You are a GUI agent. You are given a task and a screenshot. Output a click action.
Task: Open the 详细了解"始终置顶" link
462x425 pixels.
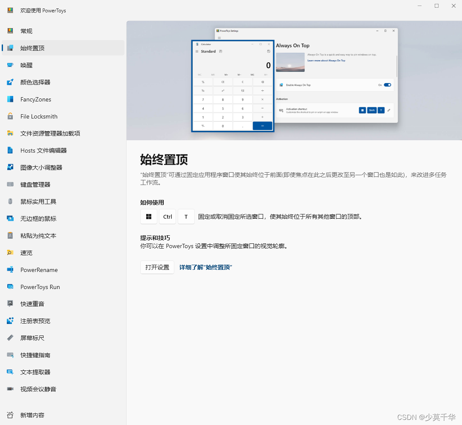tap(206, 267)
